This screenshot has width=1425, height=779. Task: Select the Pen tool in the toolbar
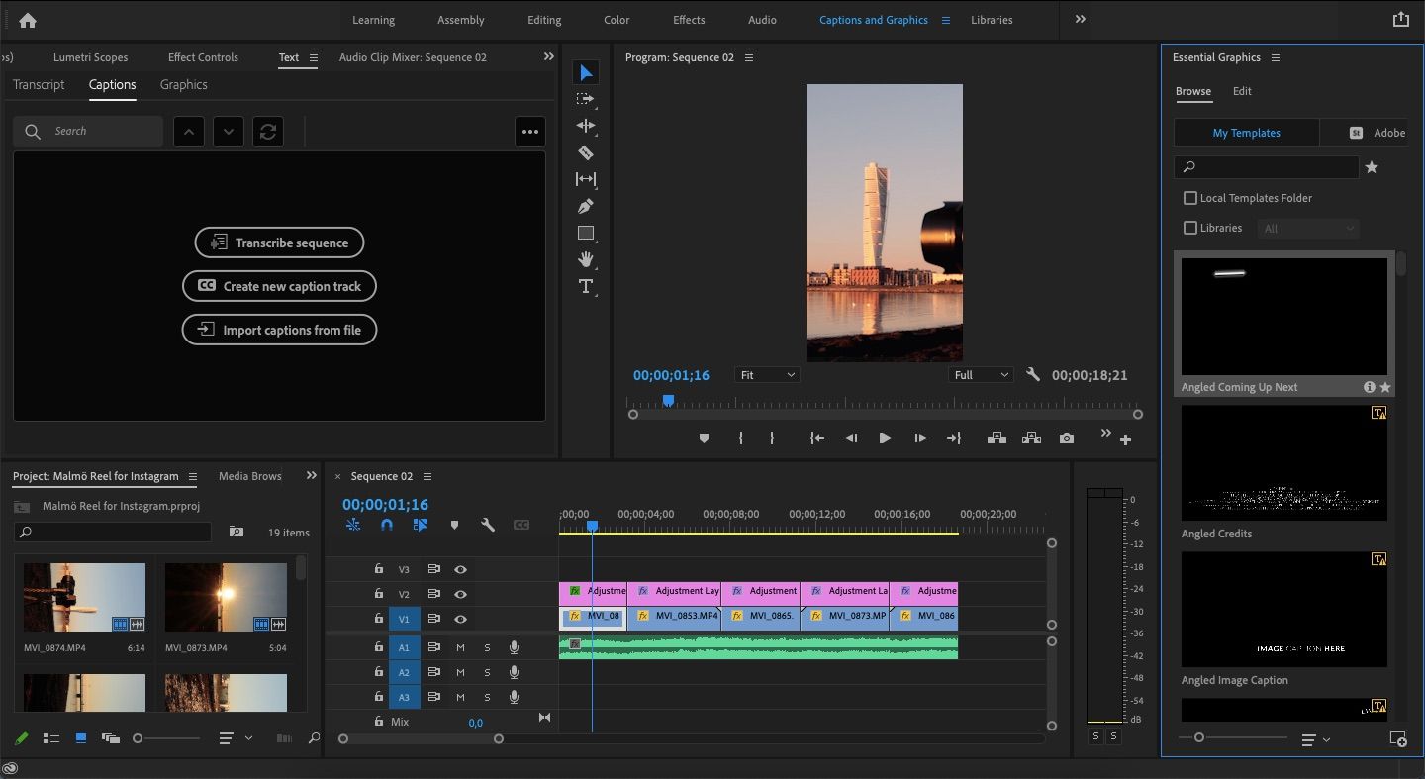point(586,206)
